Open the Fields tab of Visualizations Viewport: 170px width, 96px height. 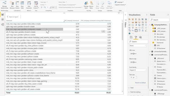(x=131, y=37)
